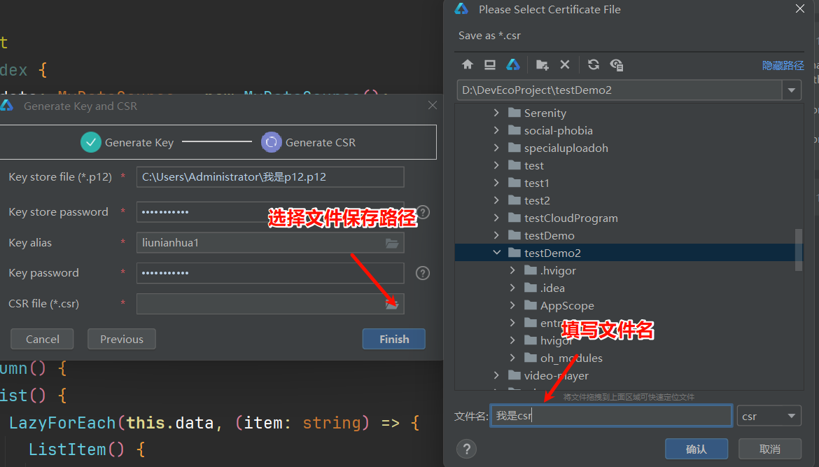Focus the CSR file field

click(x=270, y=304)
